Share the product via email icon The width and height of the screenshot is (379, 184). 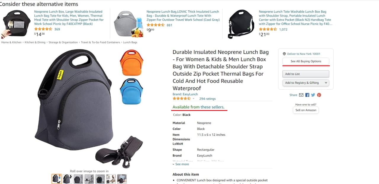pyautogui.click(x=301, y=95)
